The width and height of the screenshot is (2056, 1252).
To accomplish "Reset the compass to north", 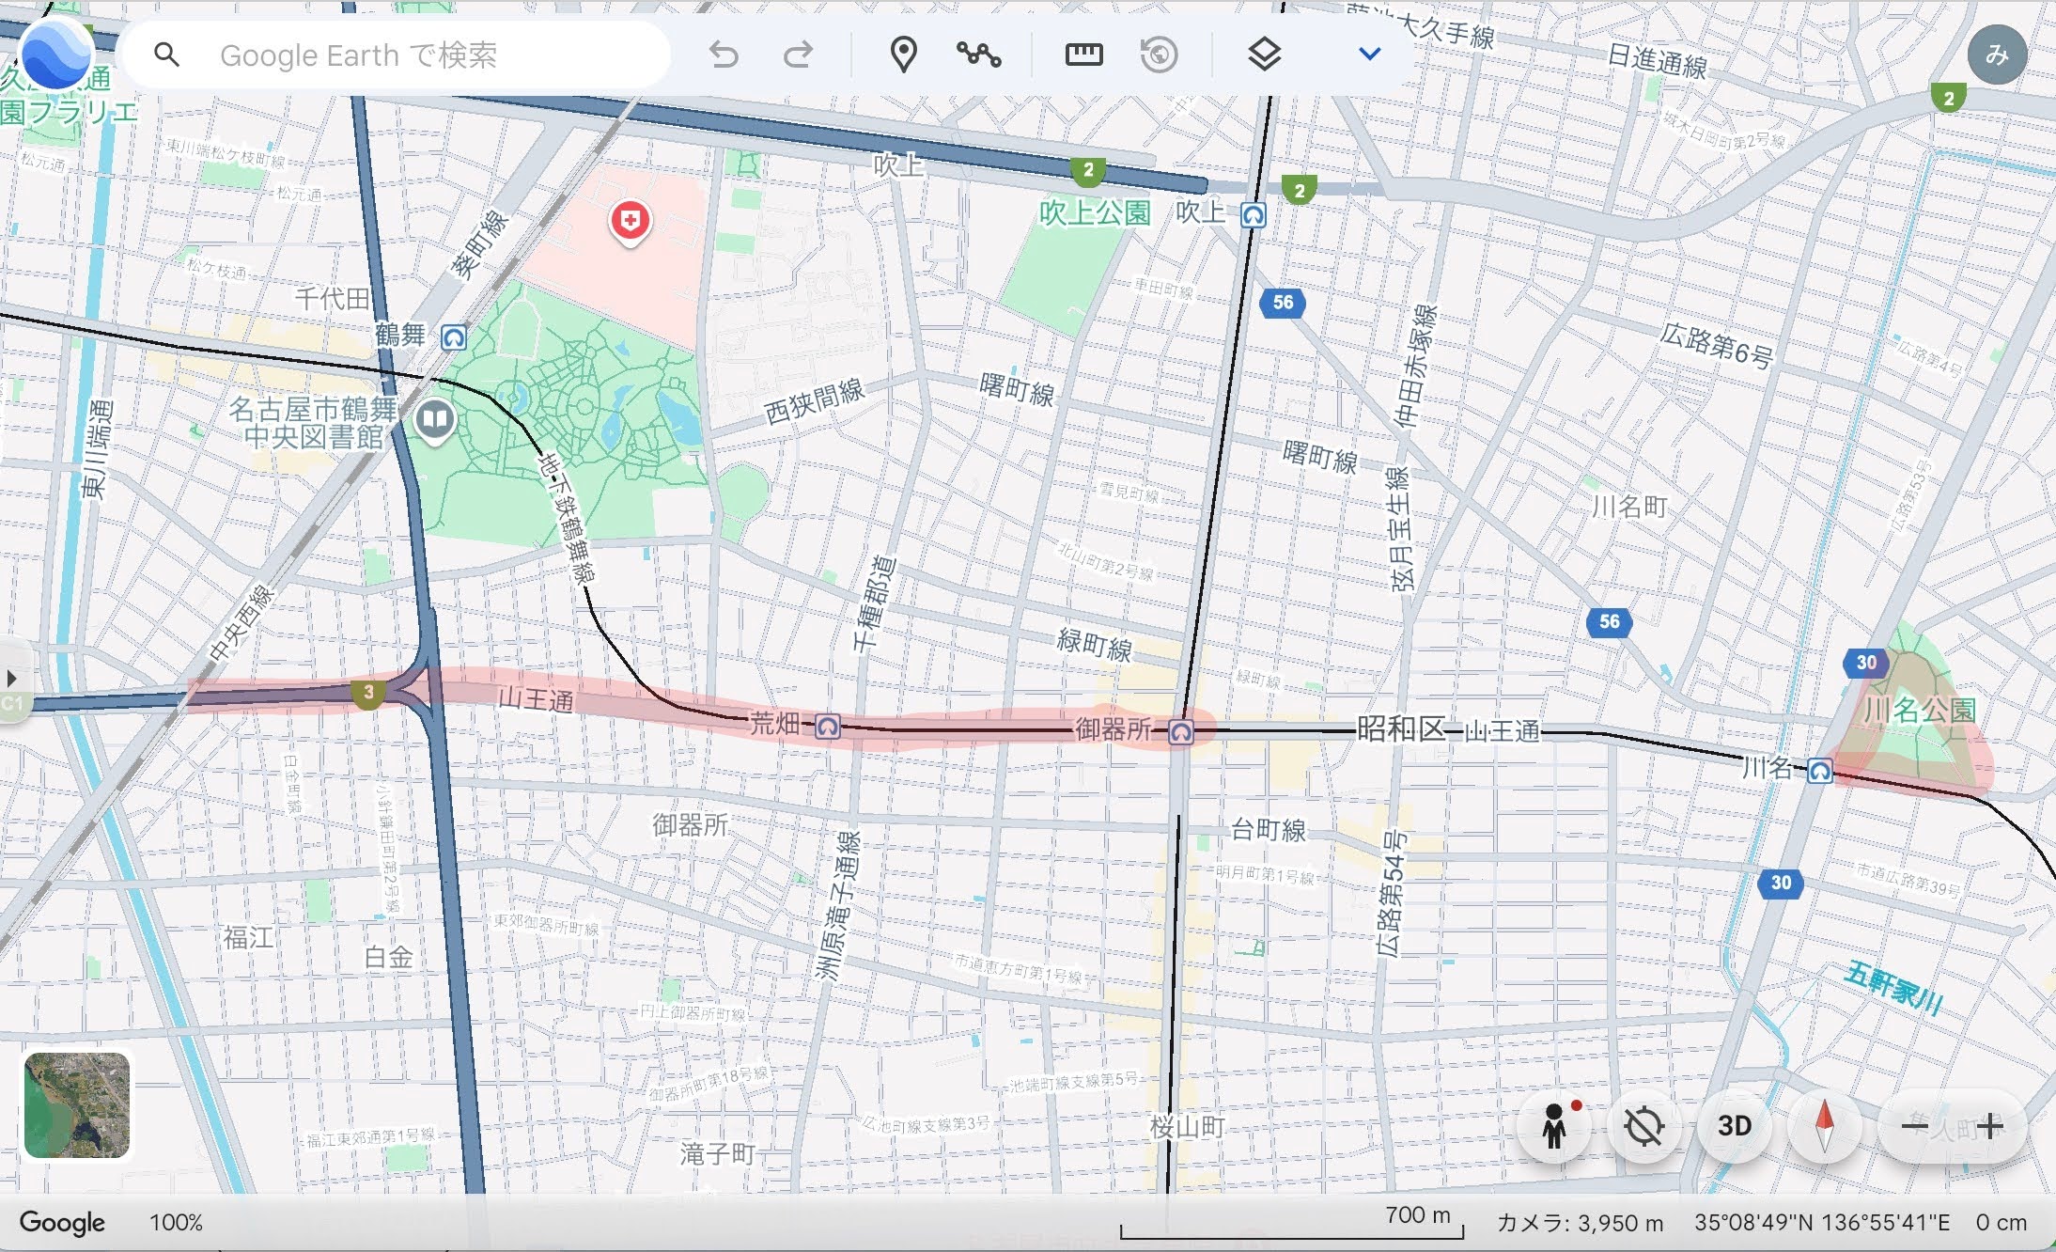I will pos(1824,1125).
